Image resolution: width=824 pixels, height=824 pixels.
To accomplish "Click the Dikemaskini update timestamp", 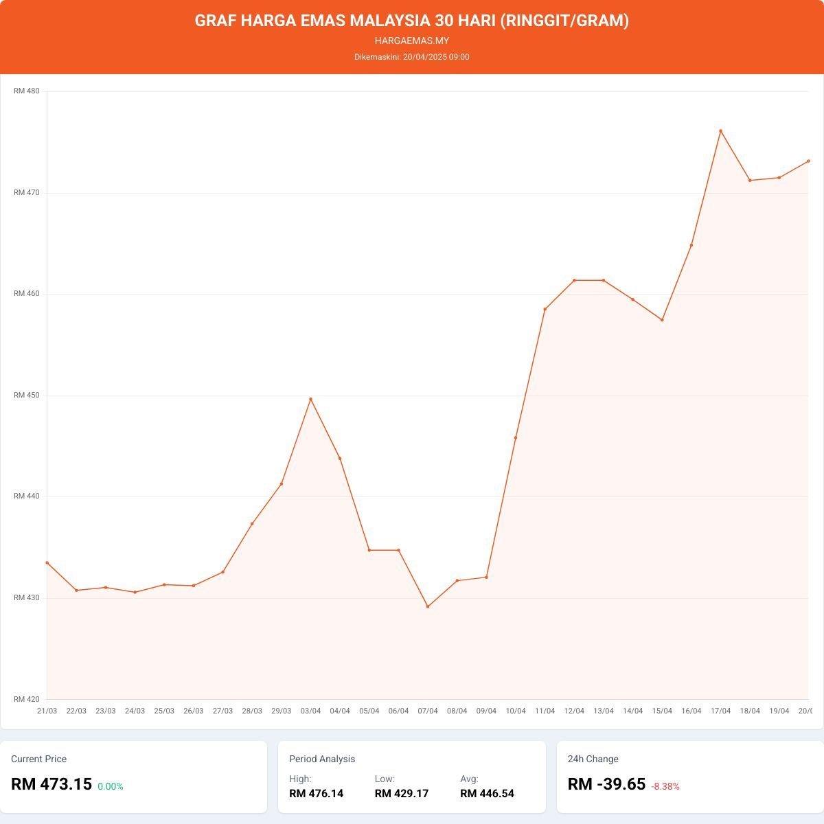I will pyautogui.click(x=412, y=57).
